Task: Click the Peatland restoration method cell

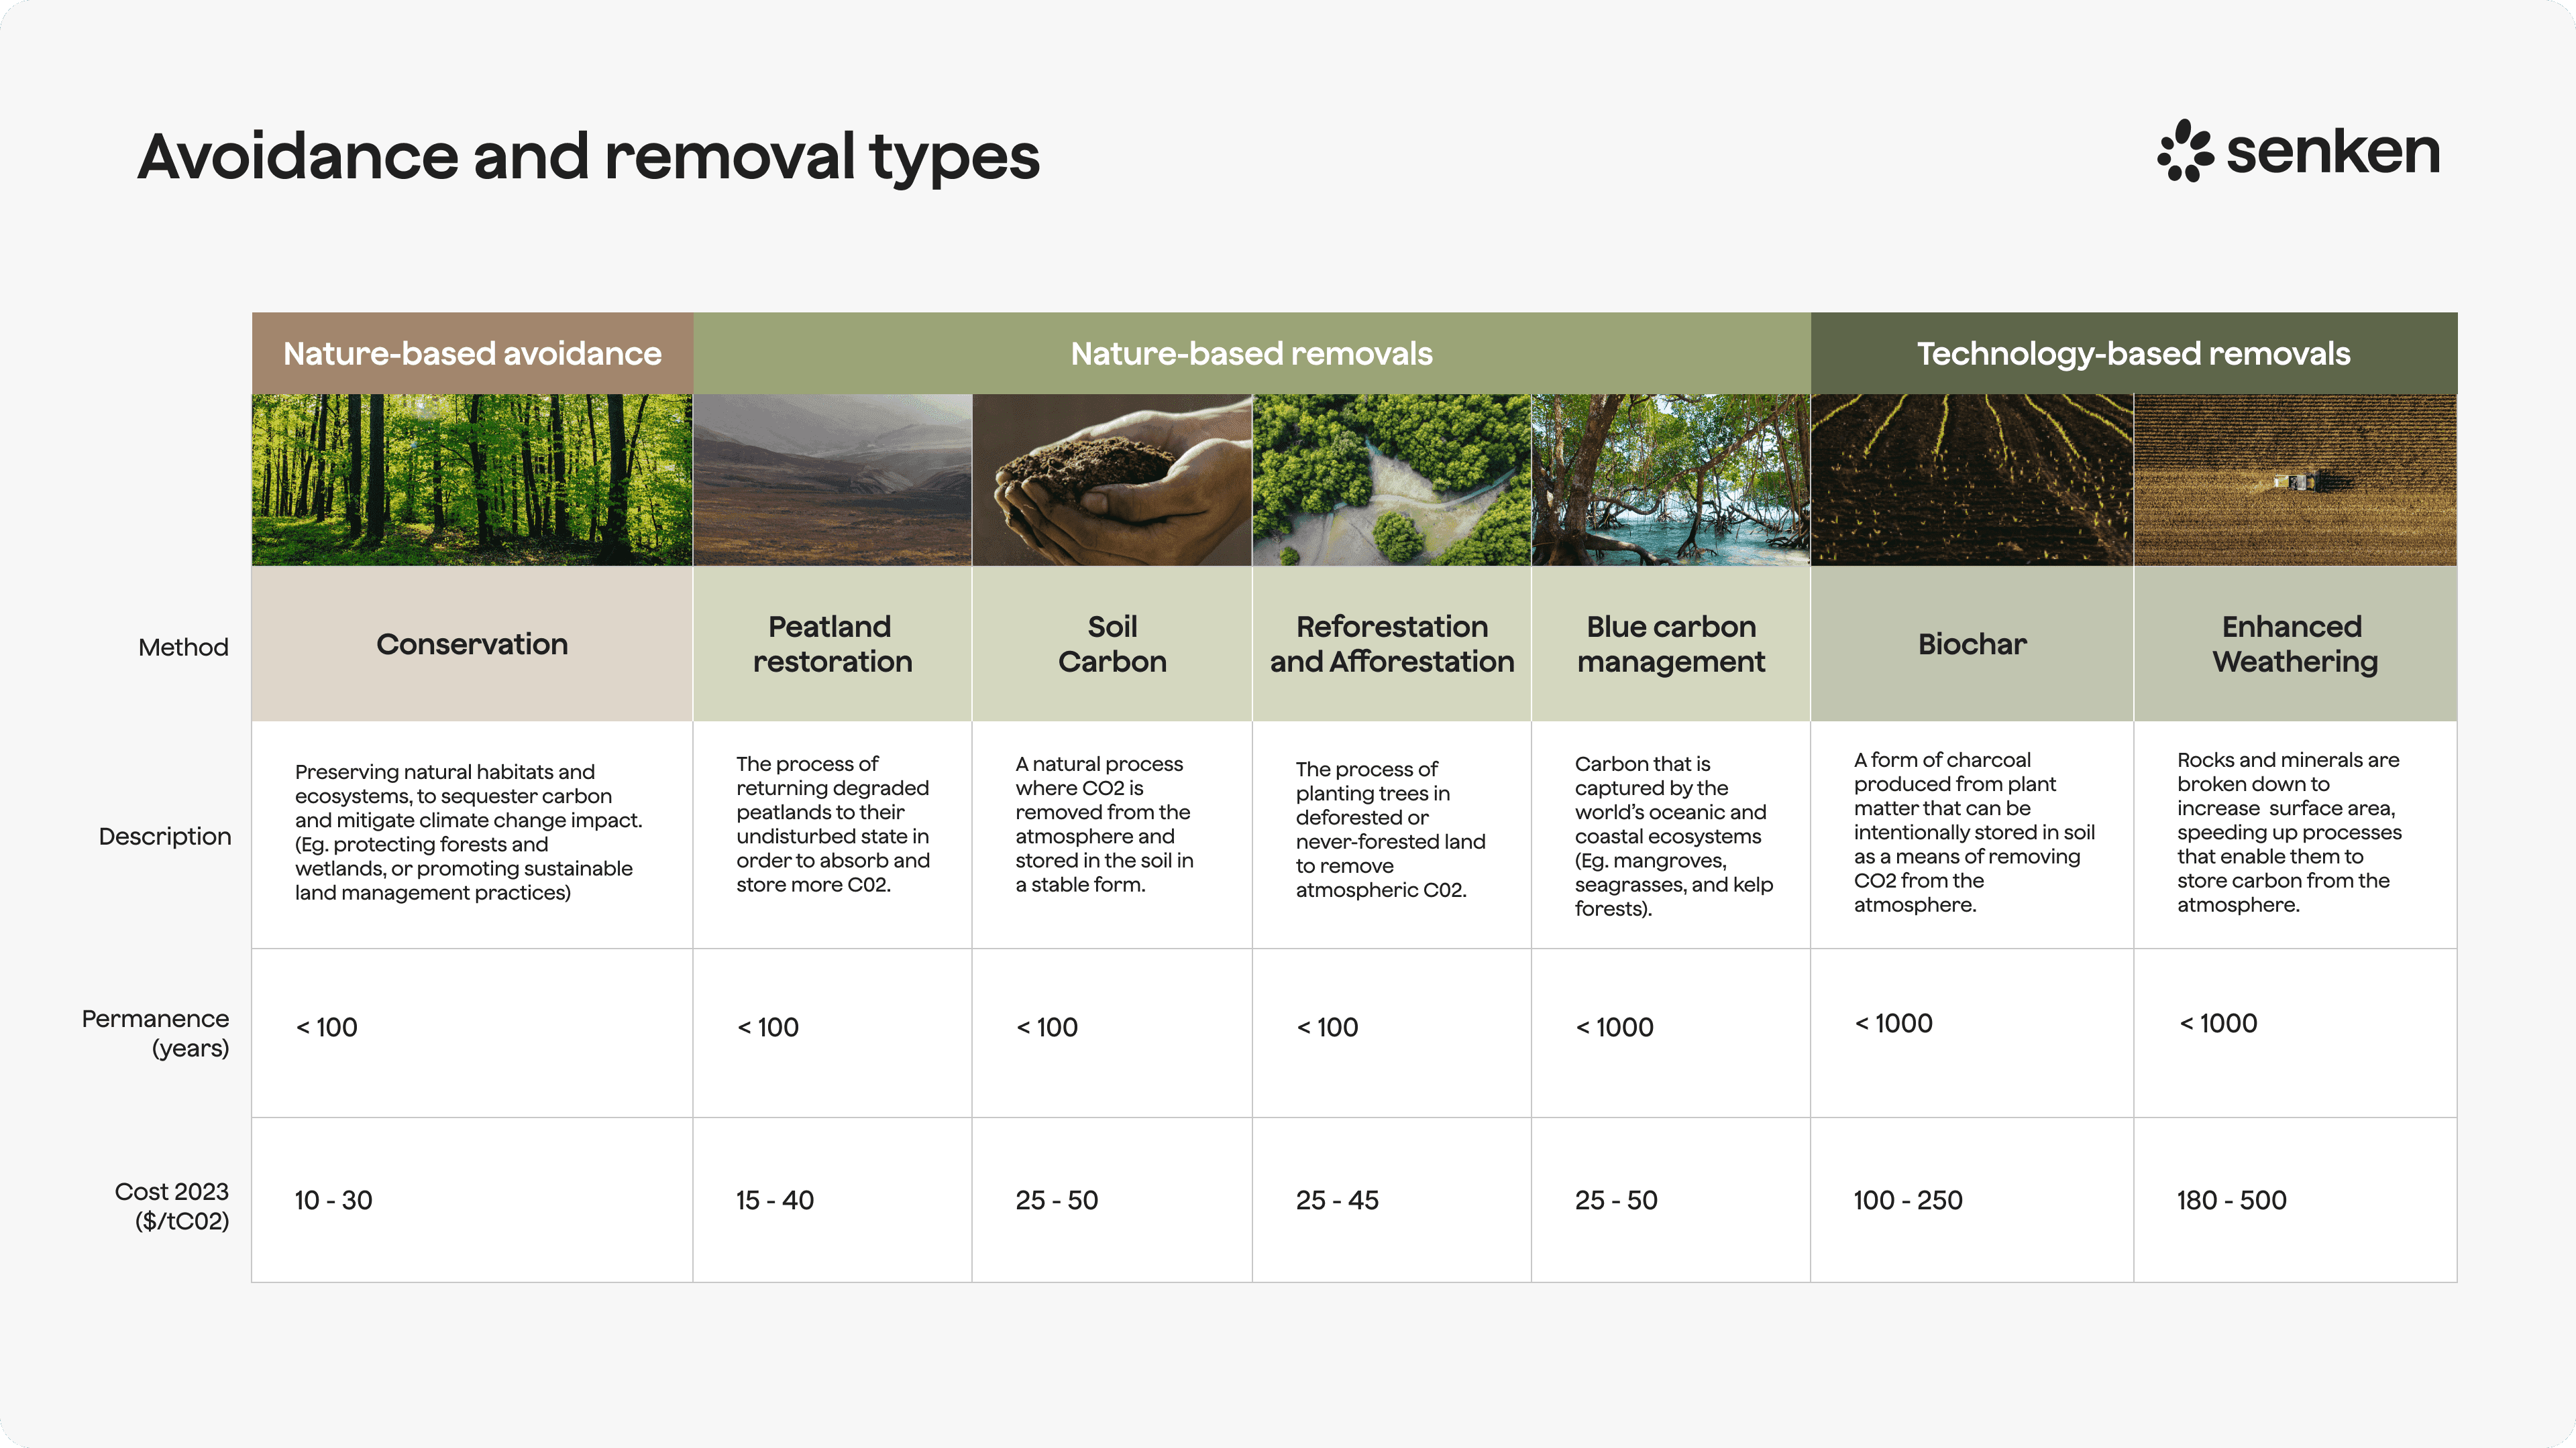Action: 832,644
